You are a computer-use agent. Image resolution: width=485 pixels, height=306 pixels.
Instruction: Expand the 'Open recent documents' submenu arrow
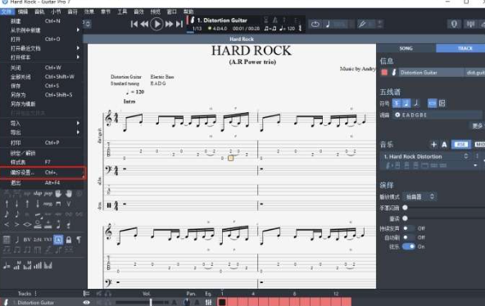click(x=78, y=47)
